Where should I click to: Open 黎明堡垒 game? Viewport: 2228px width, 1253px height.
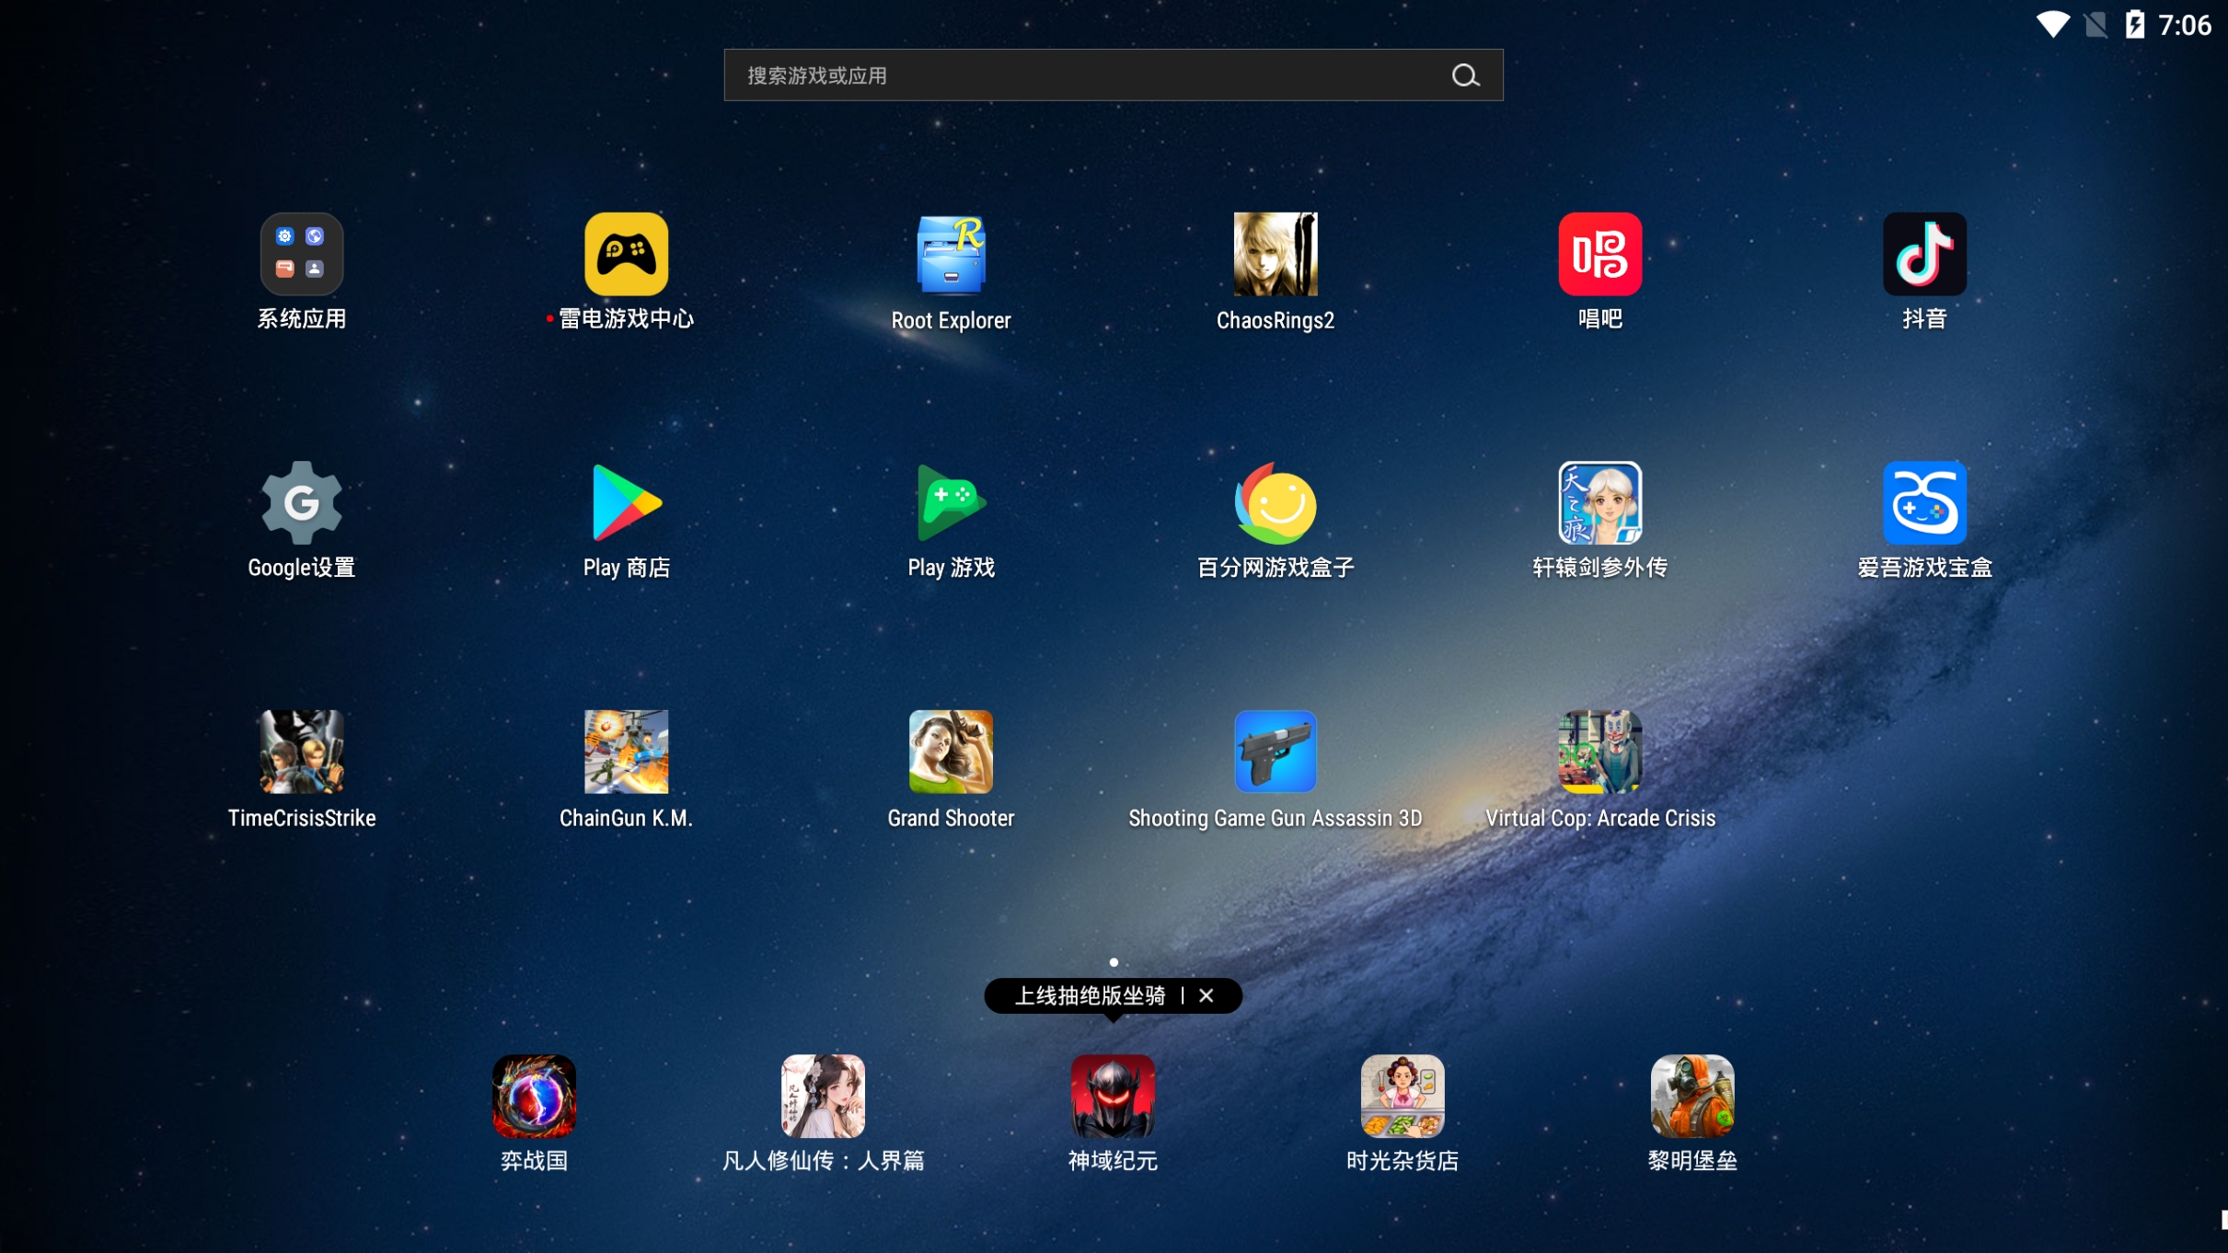(x=1692, y=1097)
